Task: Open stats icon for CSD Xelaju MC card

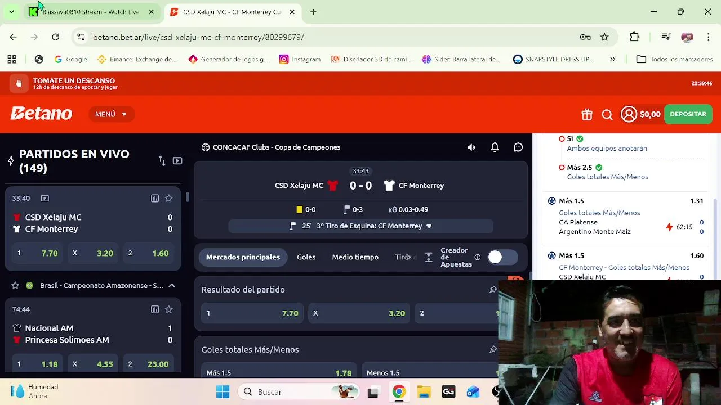Action: [155, 198]
